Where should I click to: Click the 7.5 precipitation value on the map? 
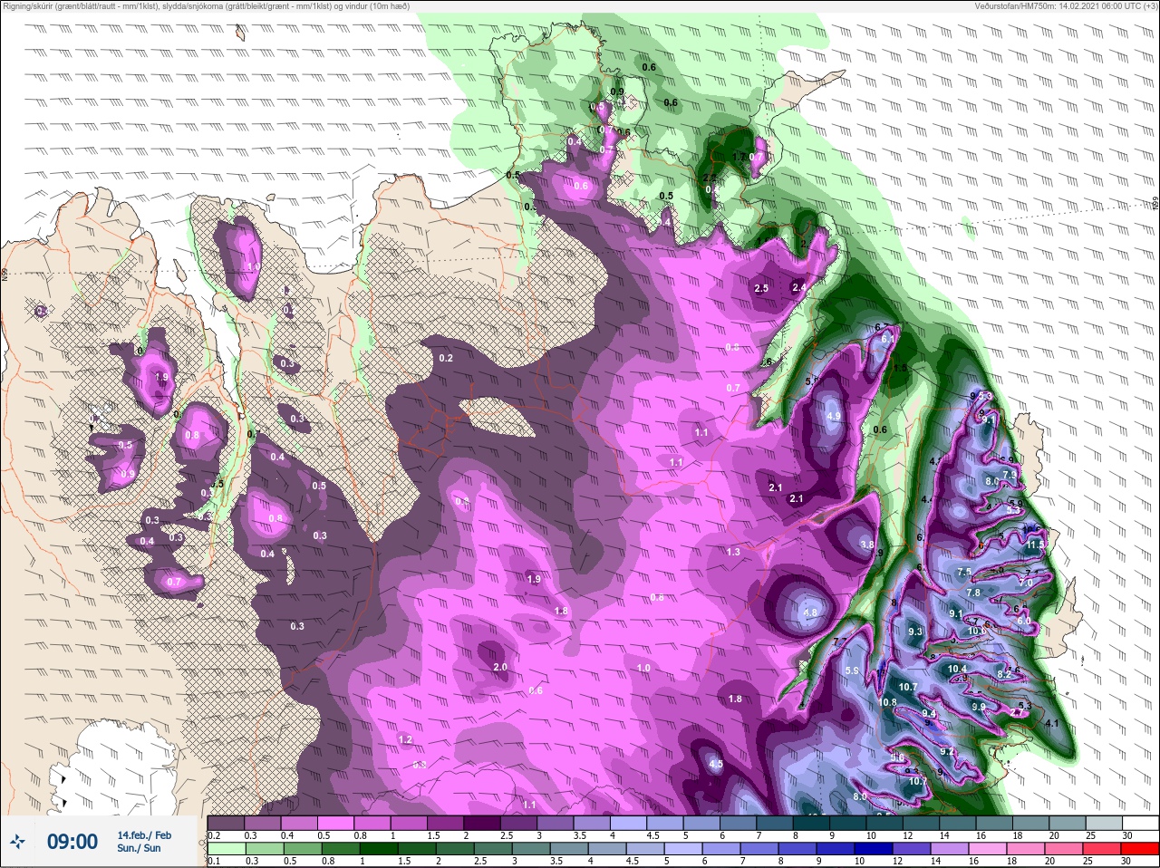(964, 572)
